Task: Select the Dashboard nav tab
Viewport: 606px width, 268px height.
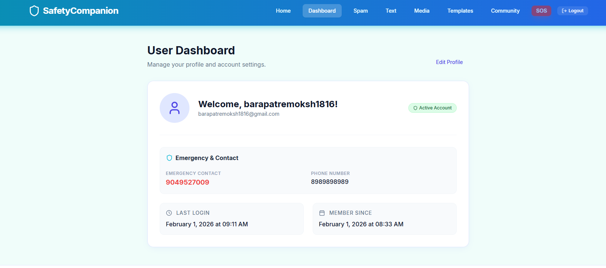Action: tap(322, 11)
